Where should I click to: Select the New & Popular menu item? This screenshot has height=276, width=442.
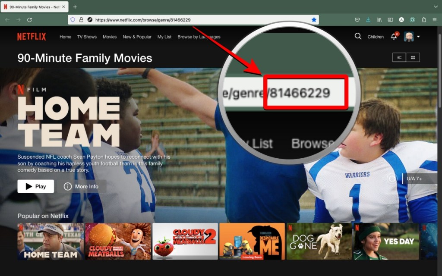point(137,37)
